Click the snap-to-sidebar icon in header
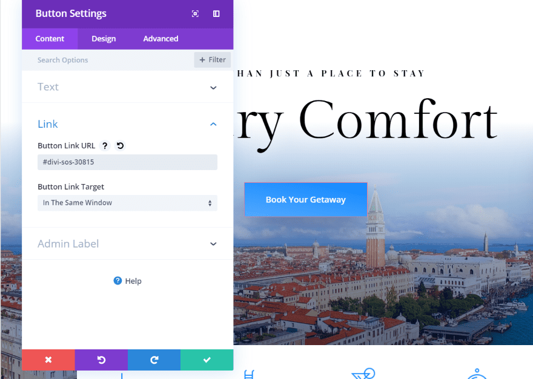 (x=216, y=13)
